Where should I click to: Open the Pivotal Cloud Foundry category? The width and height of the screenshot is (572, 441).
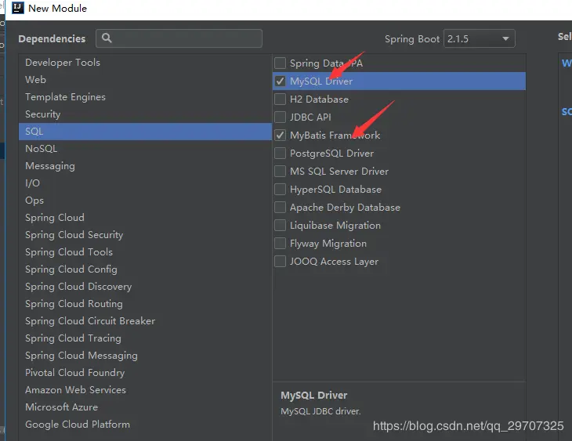pyautogui.click(x=145, y=372)
